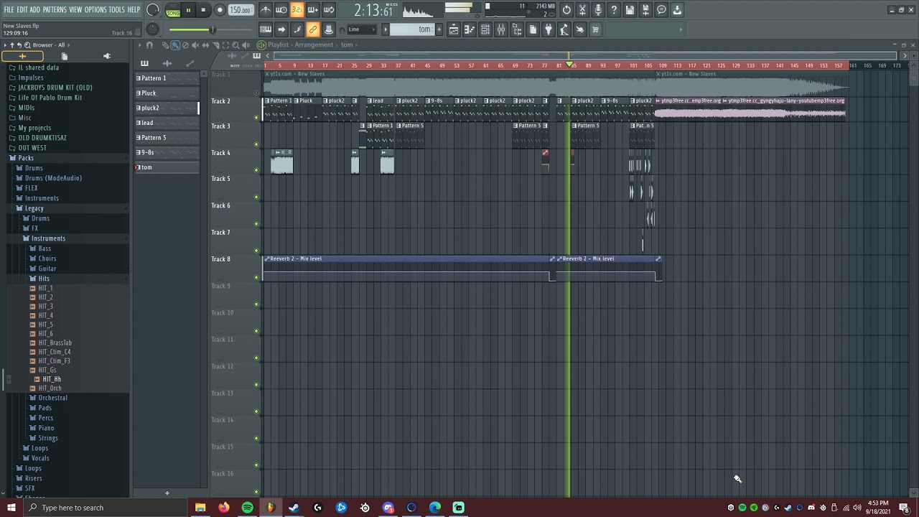Click the export/render download icon
This screenshot has width=919, height=517.
[x=677, y=10]
